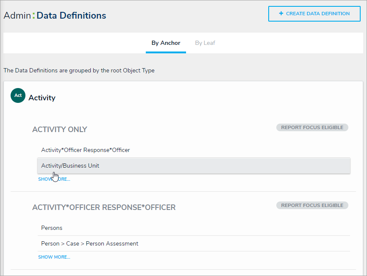Click Report Focus Eligible badge beside Activity Only

312,127
